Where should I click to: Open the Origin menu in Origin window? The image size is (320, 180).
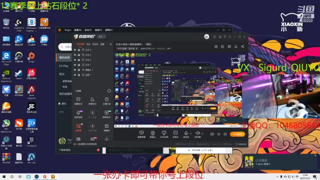pos(68,30)
